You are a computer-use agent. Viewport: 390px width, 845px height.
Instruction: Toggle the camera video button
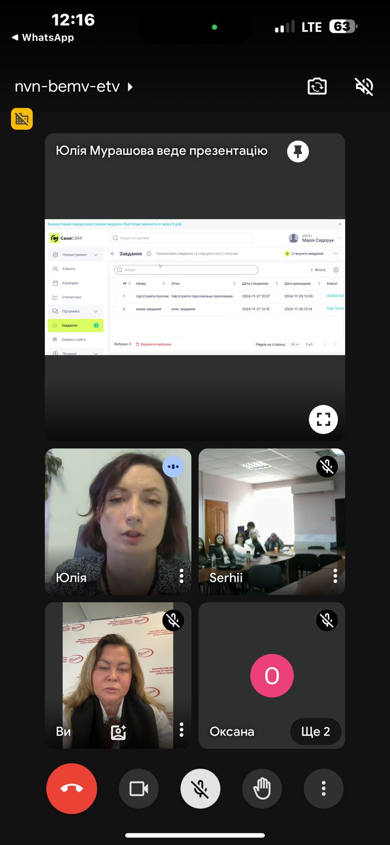coord(139,788)
